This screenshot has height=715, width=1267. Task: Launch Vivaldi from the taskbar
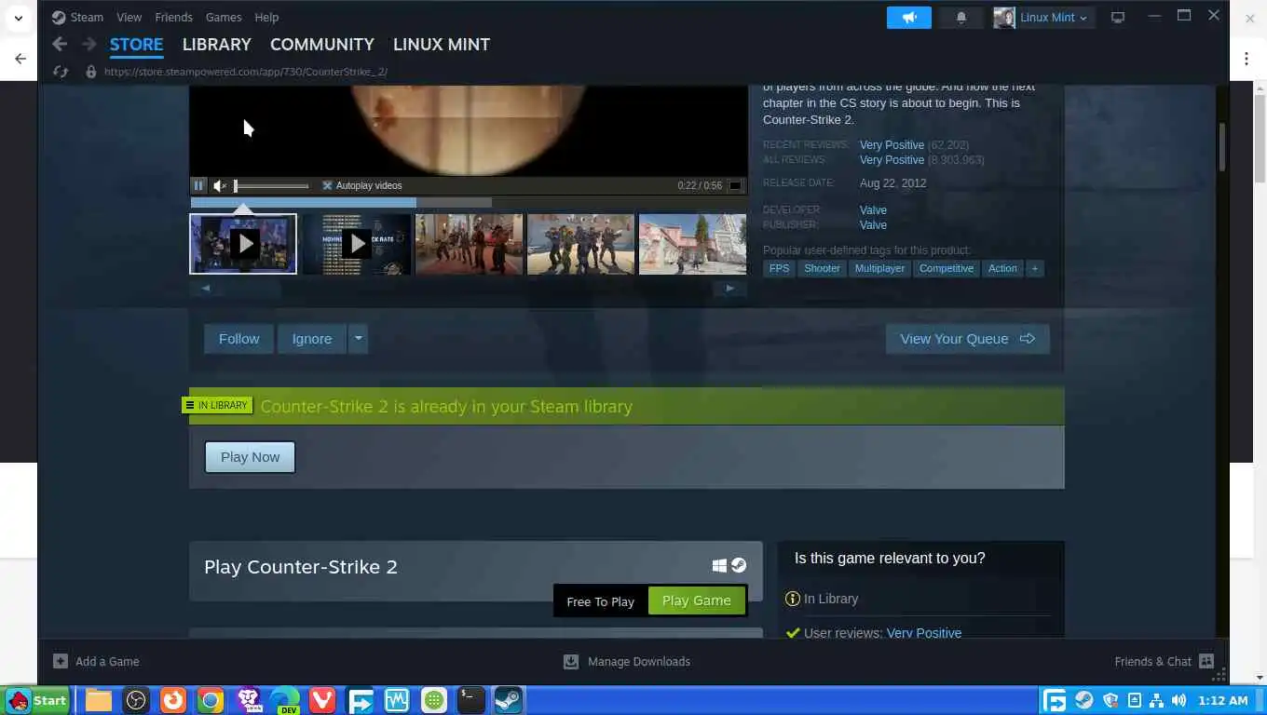click(322, 700)
